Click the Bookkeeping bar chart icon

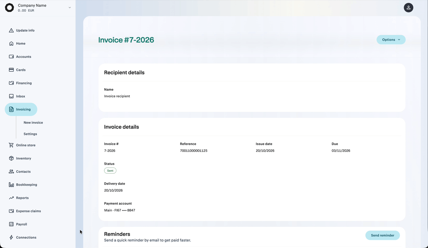click(11, 185)
